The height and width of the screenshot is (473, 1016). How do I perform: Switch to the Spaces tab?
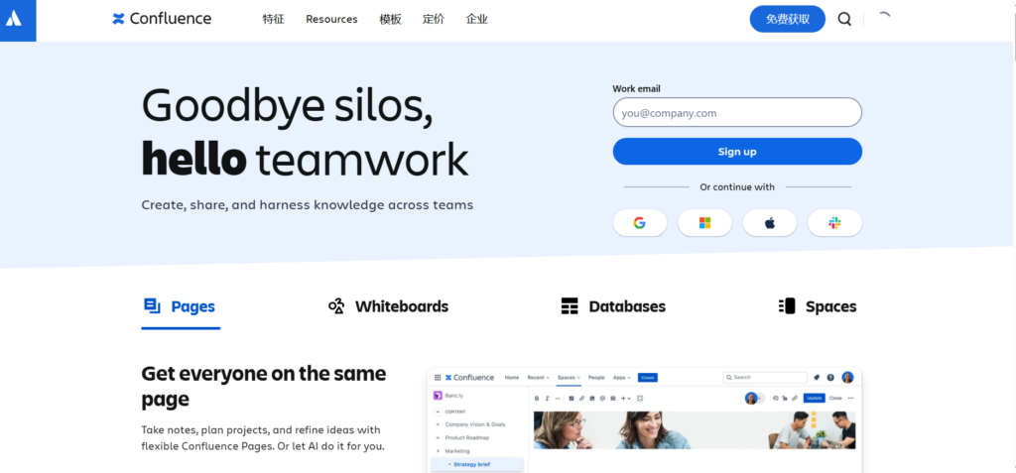point(818,306)
